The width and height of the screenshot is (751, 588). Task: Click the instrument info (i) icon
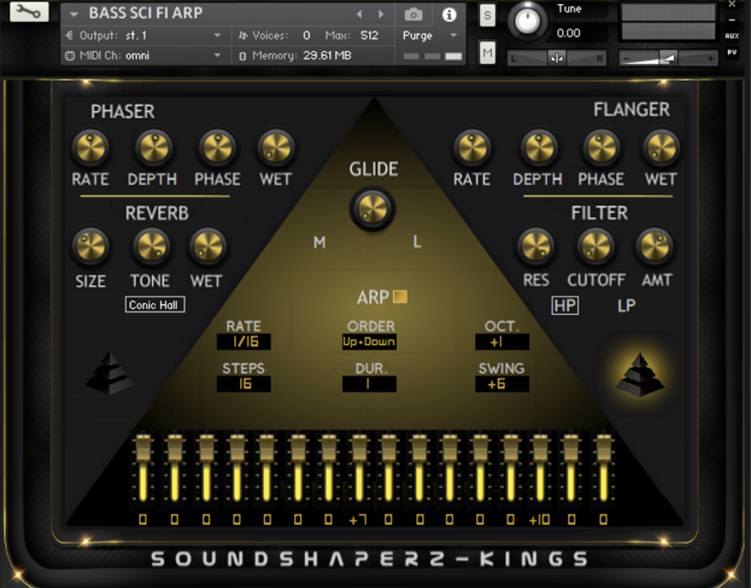449,14
